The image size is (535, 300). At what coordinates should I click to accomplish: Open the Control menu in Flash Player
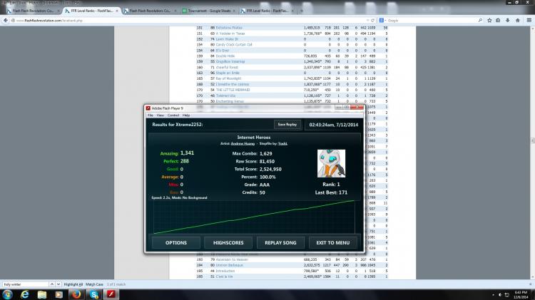click(173, 115)
